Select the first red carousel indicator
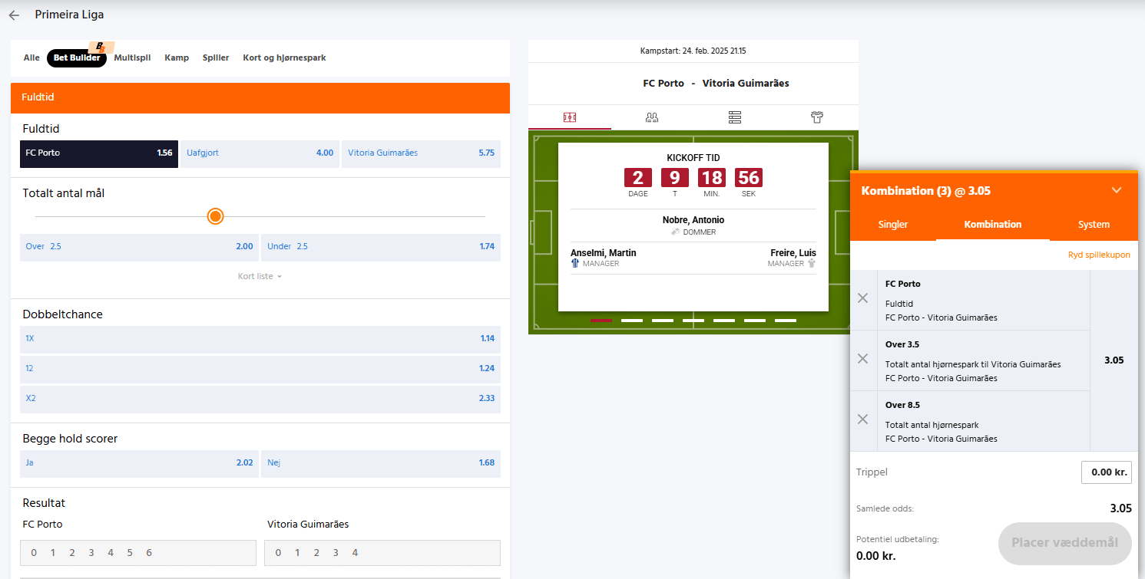 601,320
